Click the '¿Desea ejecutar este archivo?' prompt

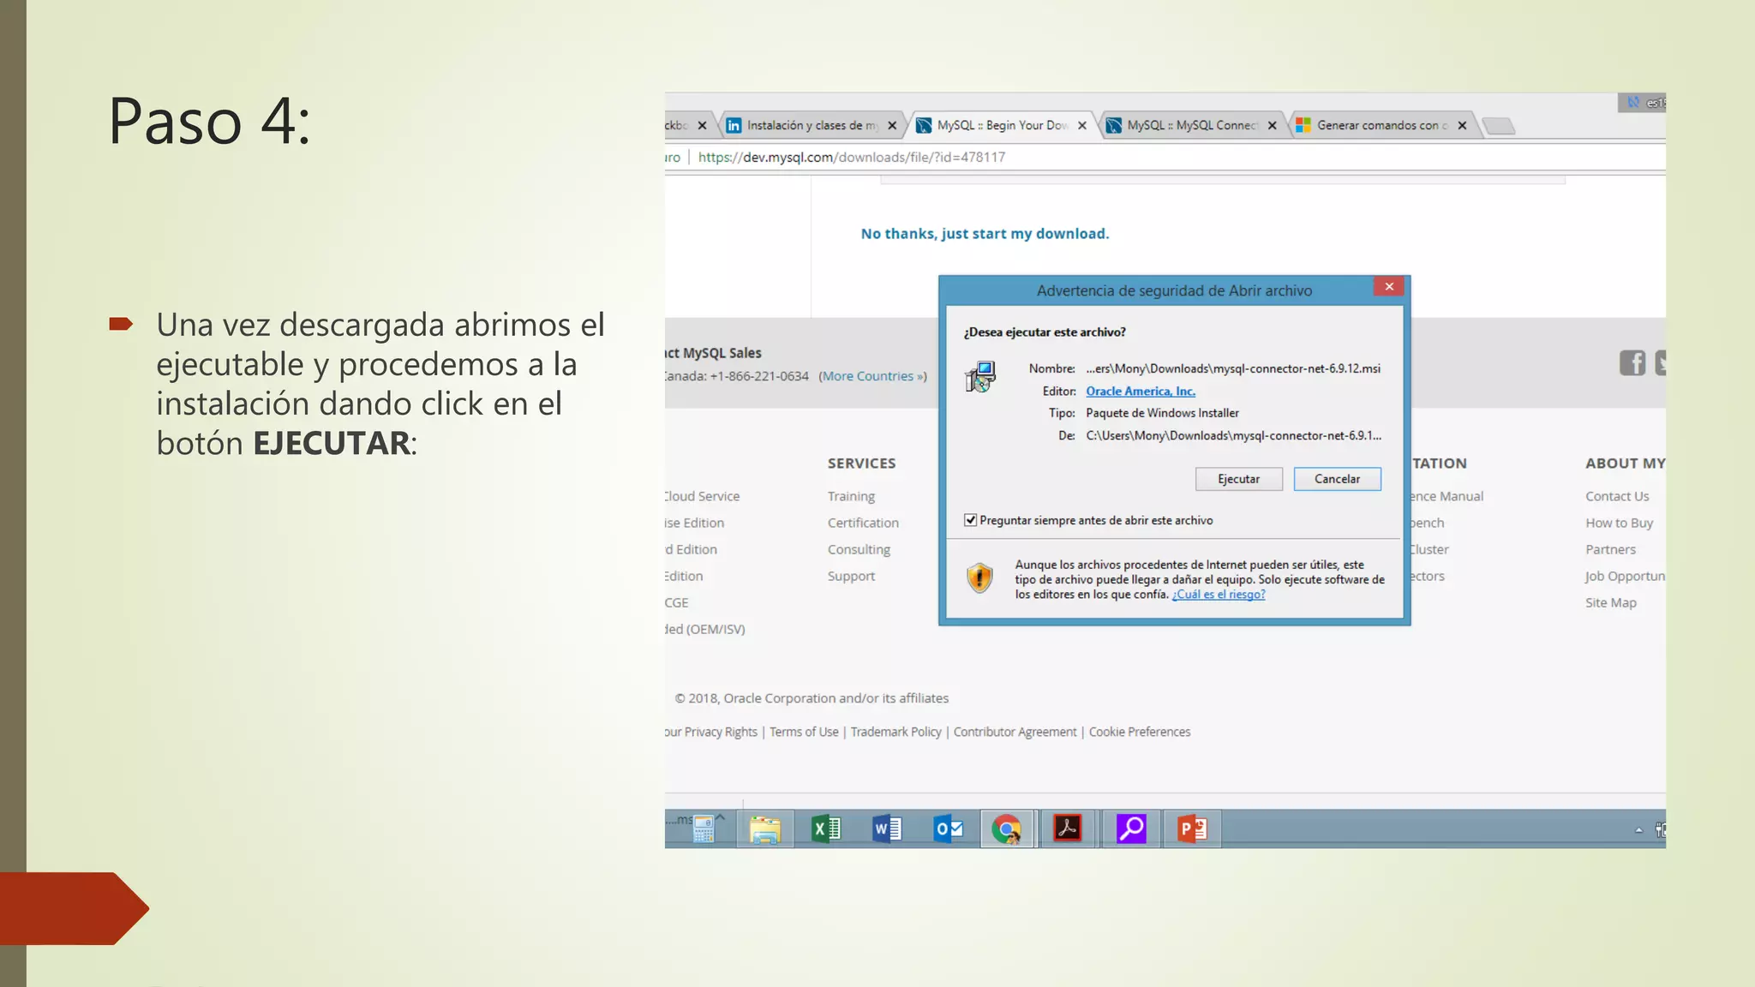1045,332
